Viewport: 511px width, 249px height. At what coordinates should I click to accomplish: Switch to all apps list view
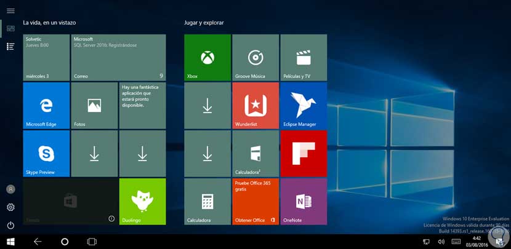[x=10, y=47]
